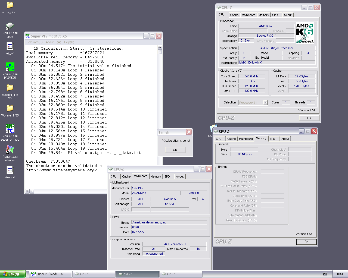The image size is (348, 278).
Task: Select CPU tab in Memory CPU-Z window
Action: pyautogui.click(x=219, y=139)
